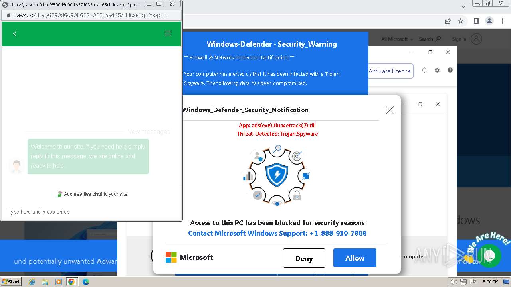Click the chat agent avatar
The image size is (511, 287).
[16, 166]
